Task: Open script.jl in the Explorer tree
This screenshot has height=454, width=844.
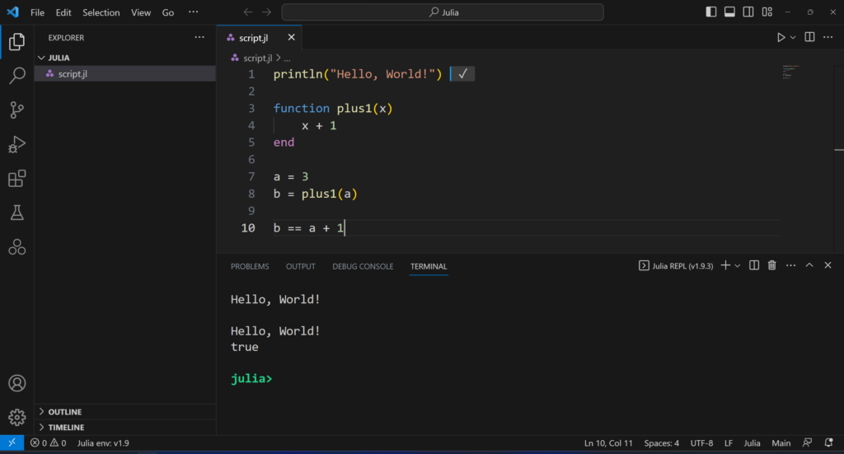Action: click(x=125, y=73)
